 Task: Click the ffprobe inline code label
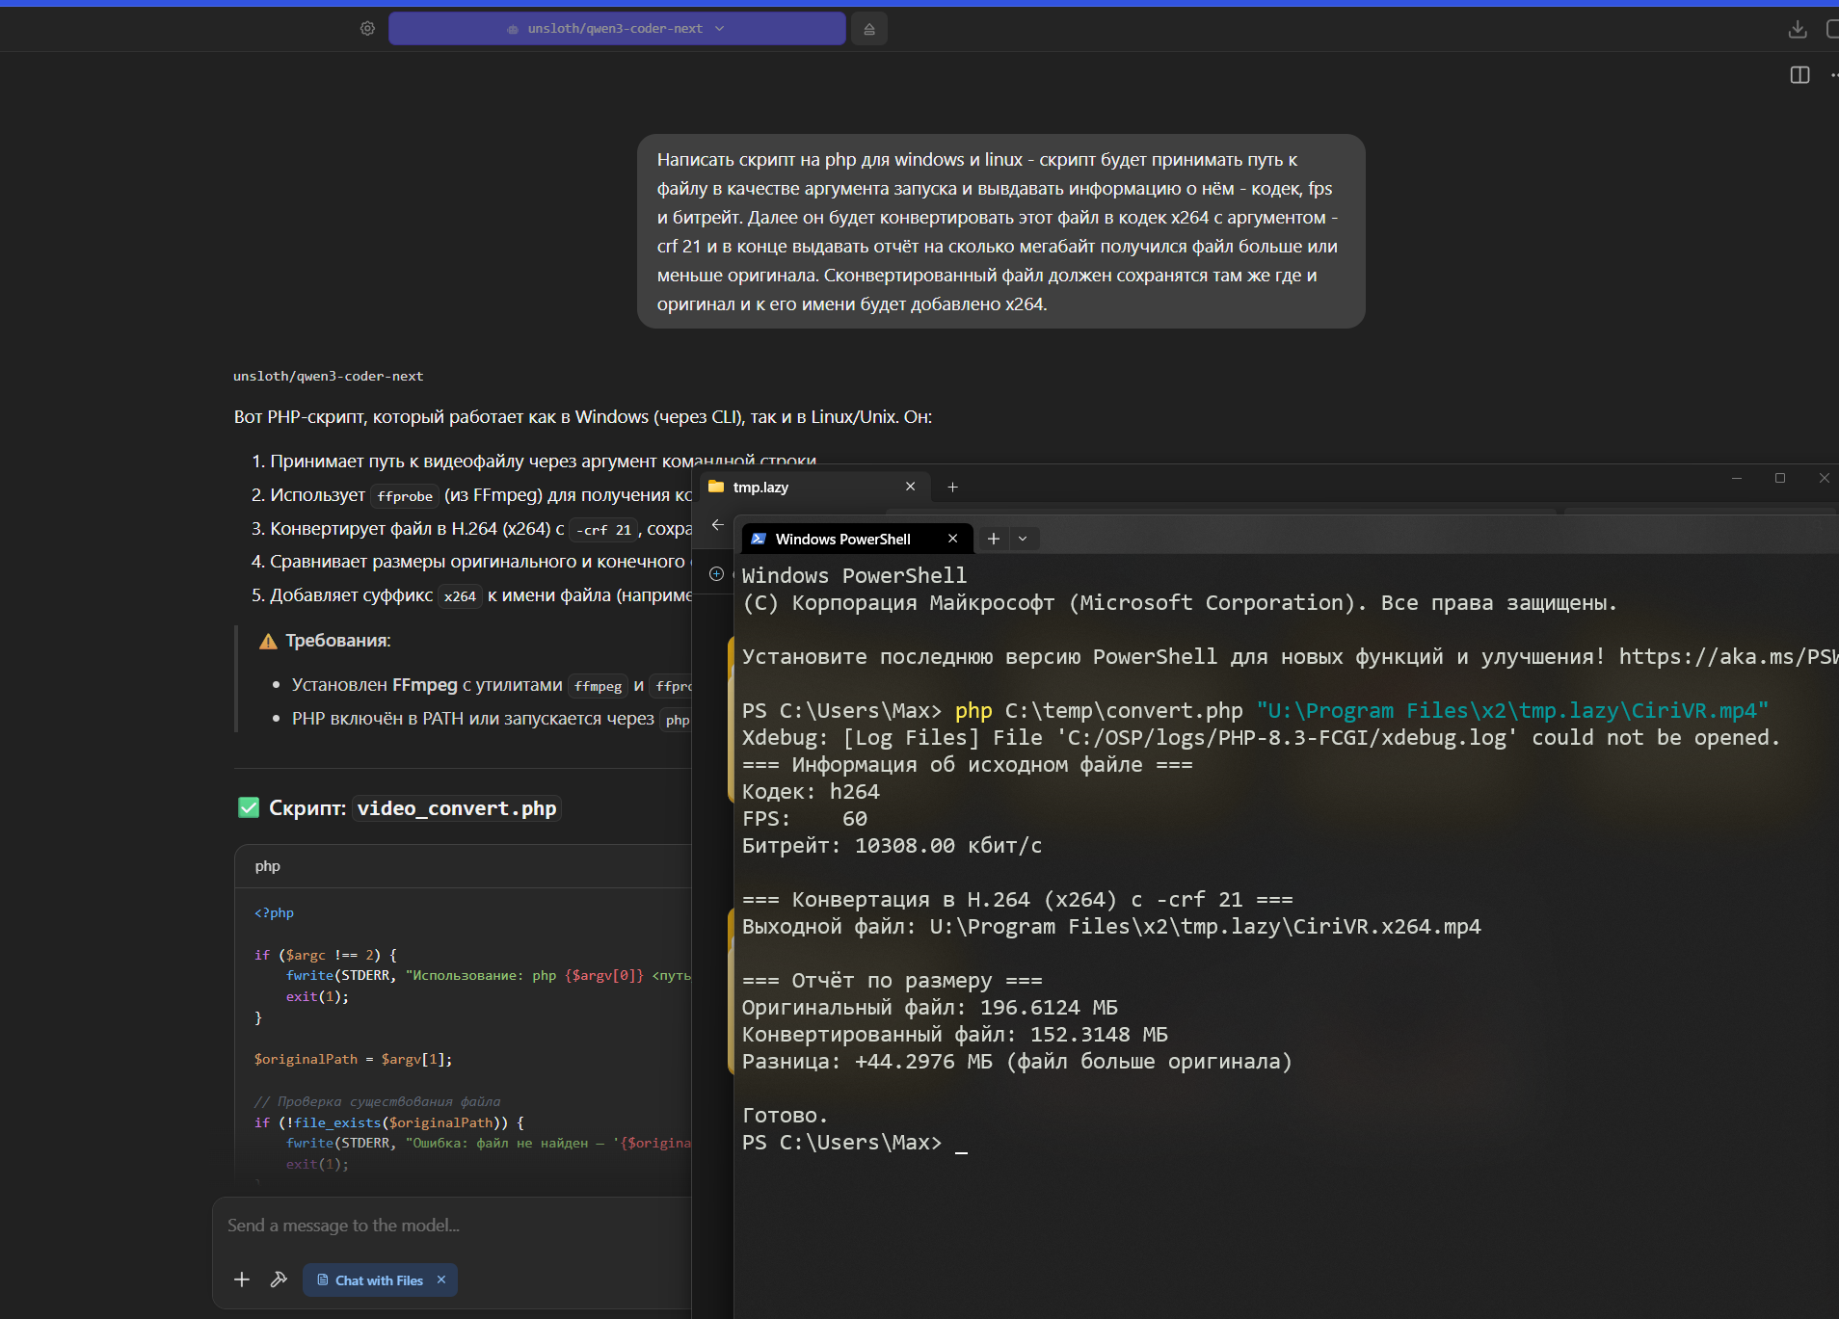click(405, 496)
